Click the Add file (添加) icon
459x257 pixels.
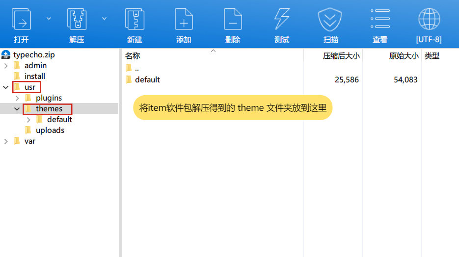tap(184, 20)
